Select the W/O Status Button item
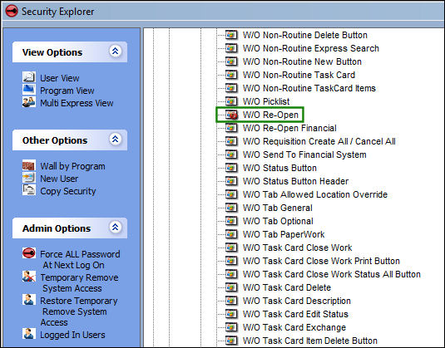The image size is (445, 348). point(279,168)
